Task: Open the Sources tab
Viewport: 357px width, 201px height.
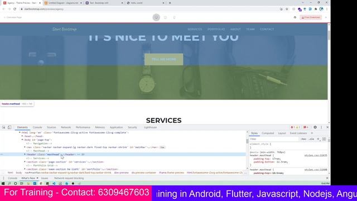Action: coord(51,127)
